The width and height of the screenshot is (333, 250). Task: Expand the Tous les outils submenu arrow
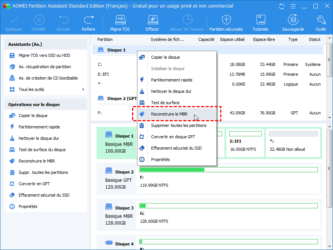point(83,89)
